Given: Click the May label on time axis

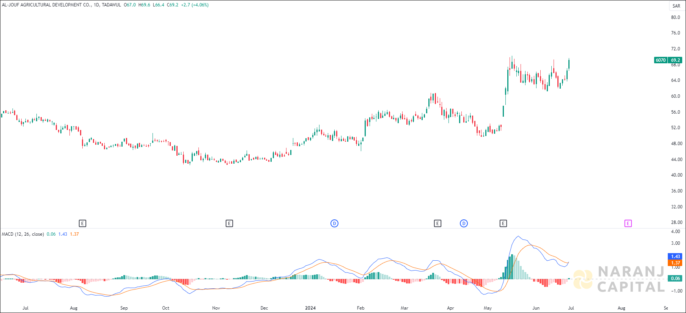Looking at the screenshot, I should click(488, 308).
